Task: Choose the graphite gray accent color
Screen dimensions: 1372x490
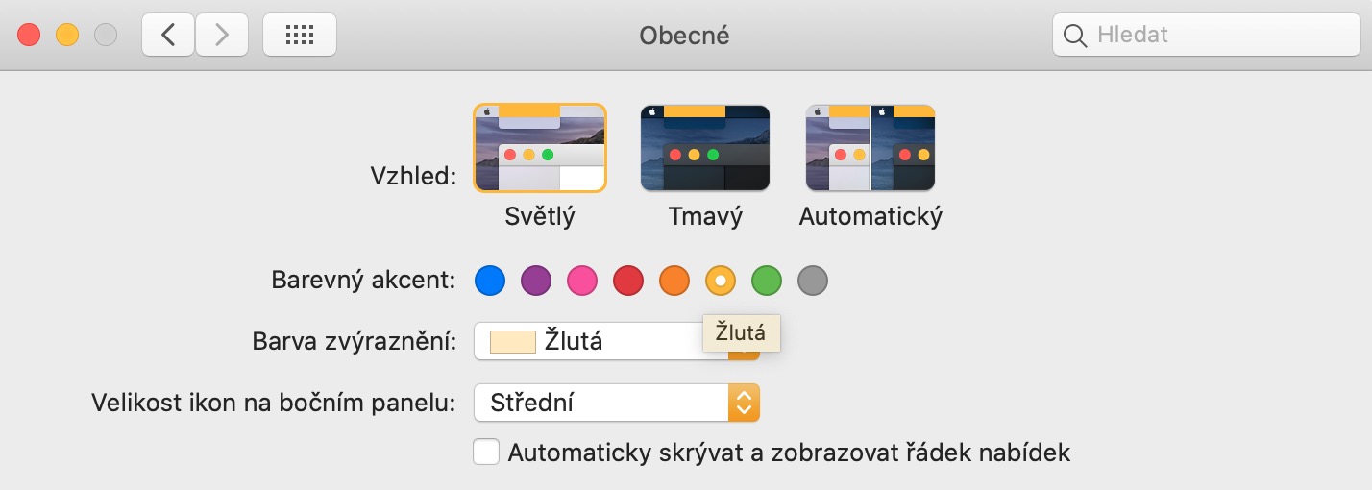Action: click(x=813, y=282)
